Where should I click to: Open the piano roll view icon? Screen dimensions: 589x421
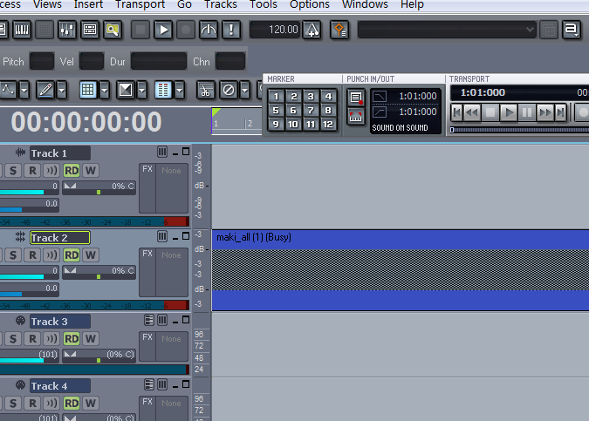point(22,30)
